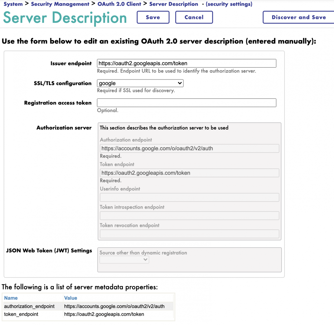Select the authorization_endpoint name cell
Viewport: 334px width, 325px height.
29,306
